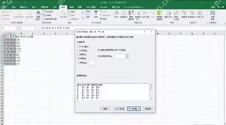This screenshot has height=125, width=226.
Task: Open the File (文件) tab
Action: (x=4, y=7)
